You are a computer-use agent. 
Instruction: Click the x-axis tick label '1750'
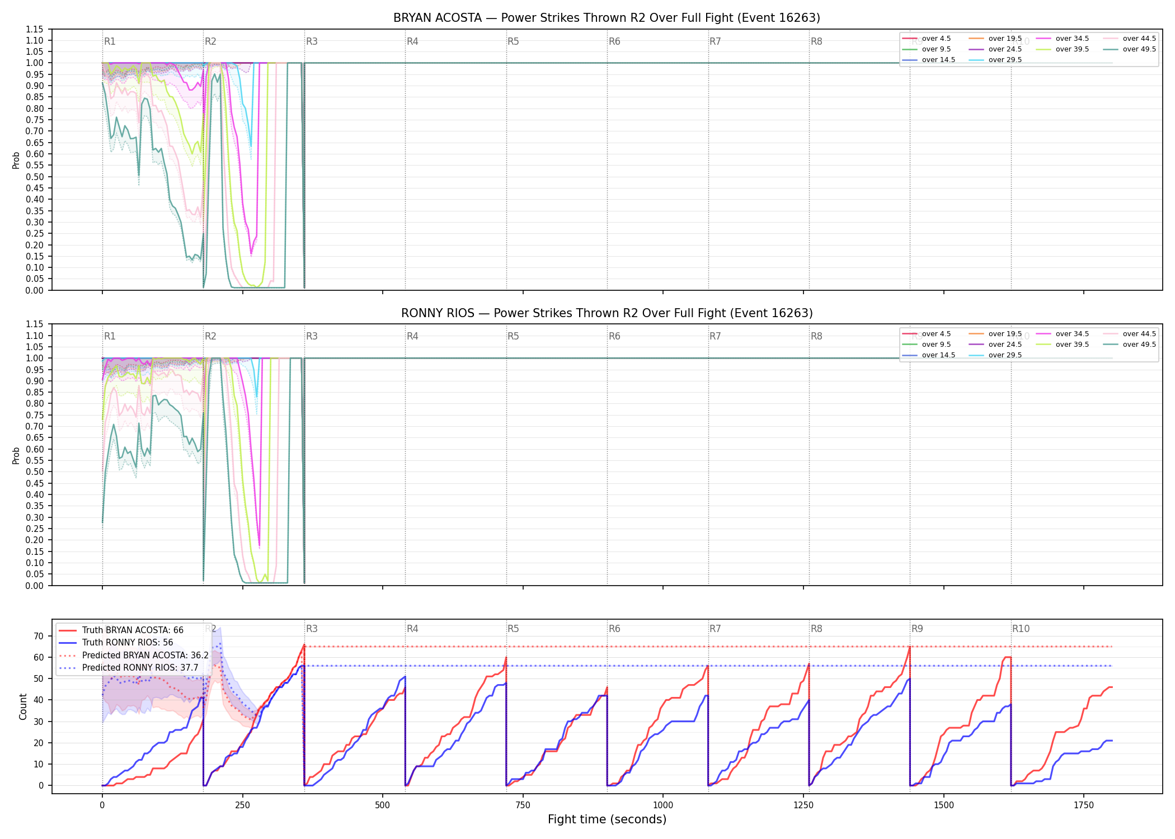click(x=1084, y=805)
